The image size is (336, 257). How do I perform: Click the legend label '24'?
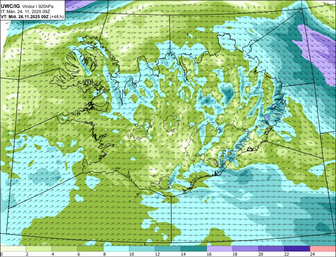(312, 254)
